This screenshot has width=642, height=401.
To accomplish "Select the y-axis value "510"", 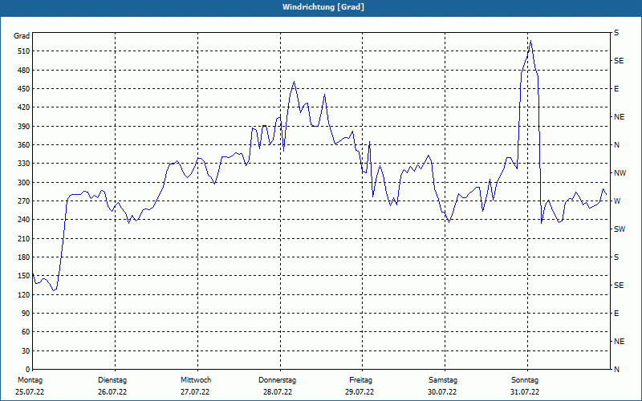I will (x=24, y=51).
